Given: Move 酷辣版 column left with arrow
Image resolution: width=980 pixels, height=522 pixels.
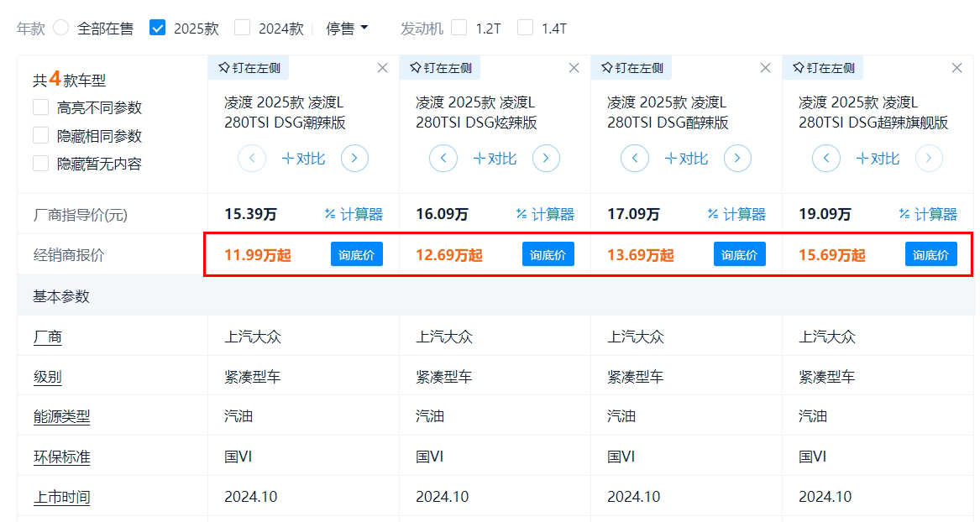Looking at the screenshot, I should tap(634, 159).
